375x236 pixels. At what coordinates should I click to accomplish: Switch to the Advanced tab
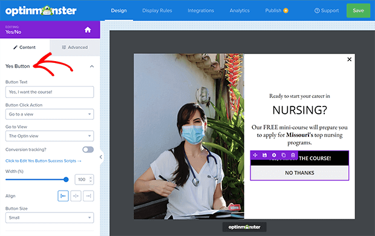click(75, 47)
